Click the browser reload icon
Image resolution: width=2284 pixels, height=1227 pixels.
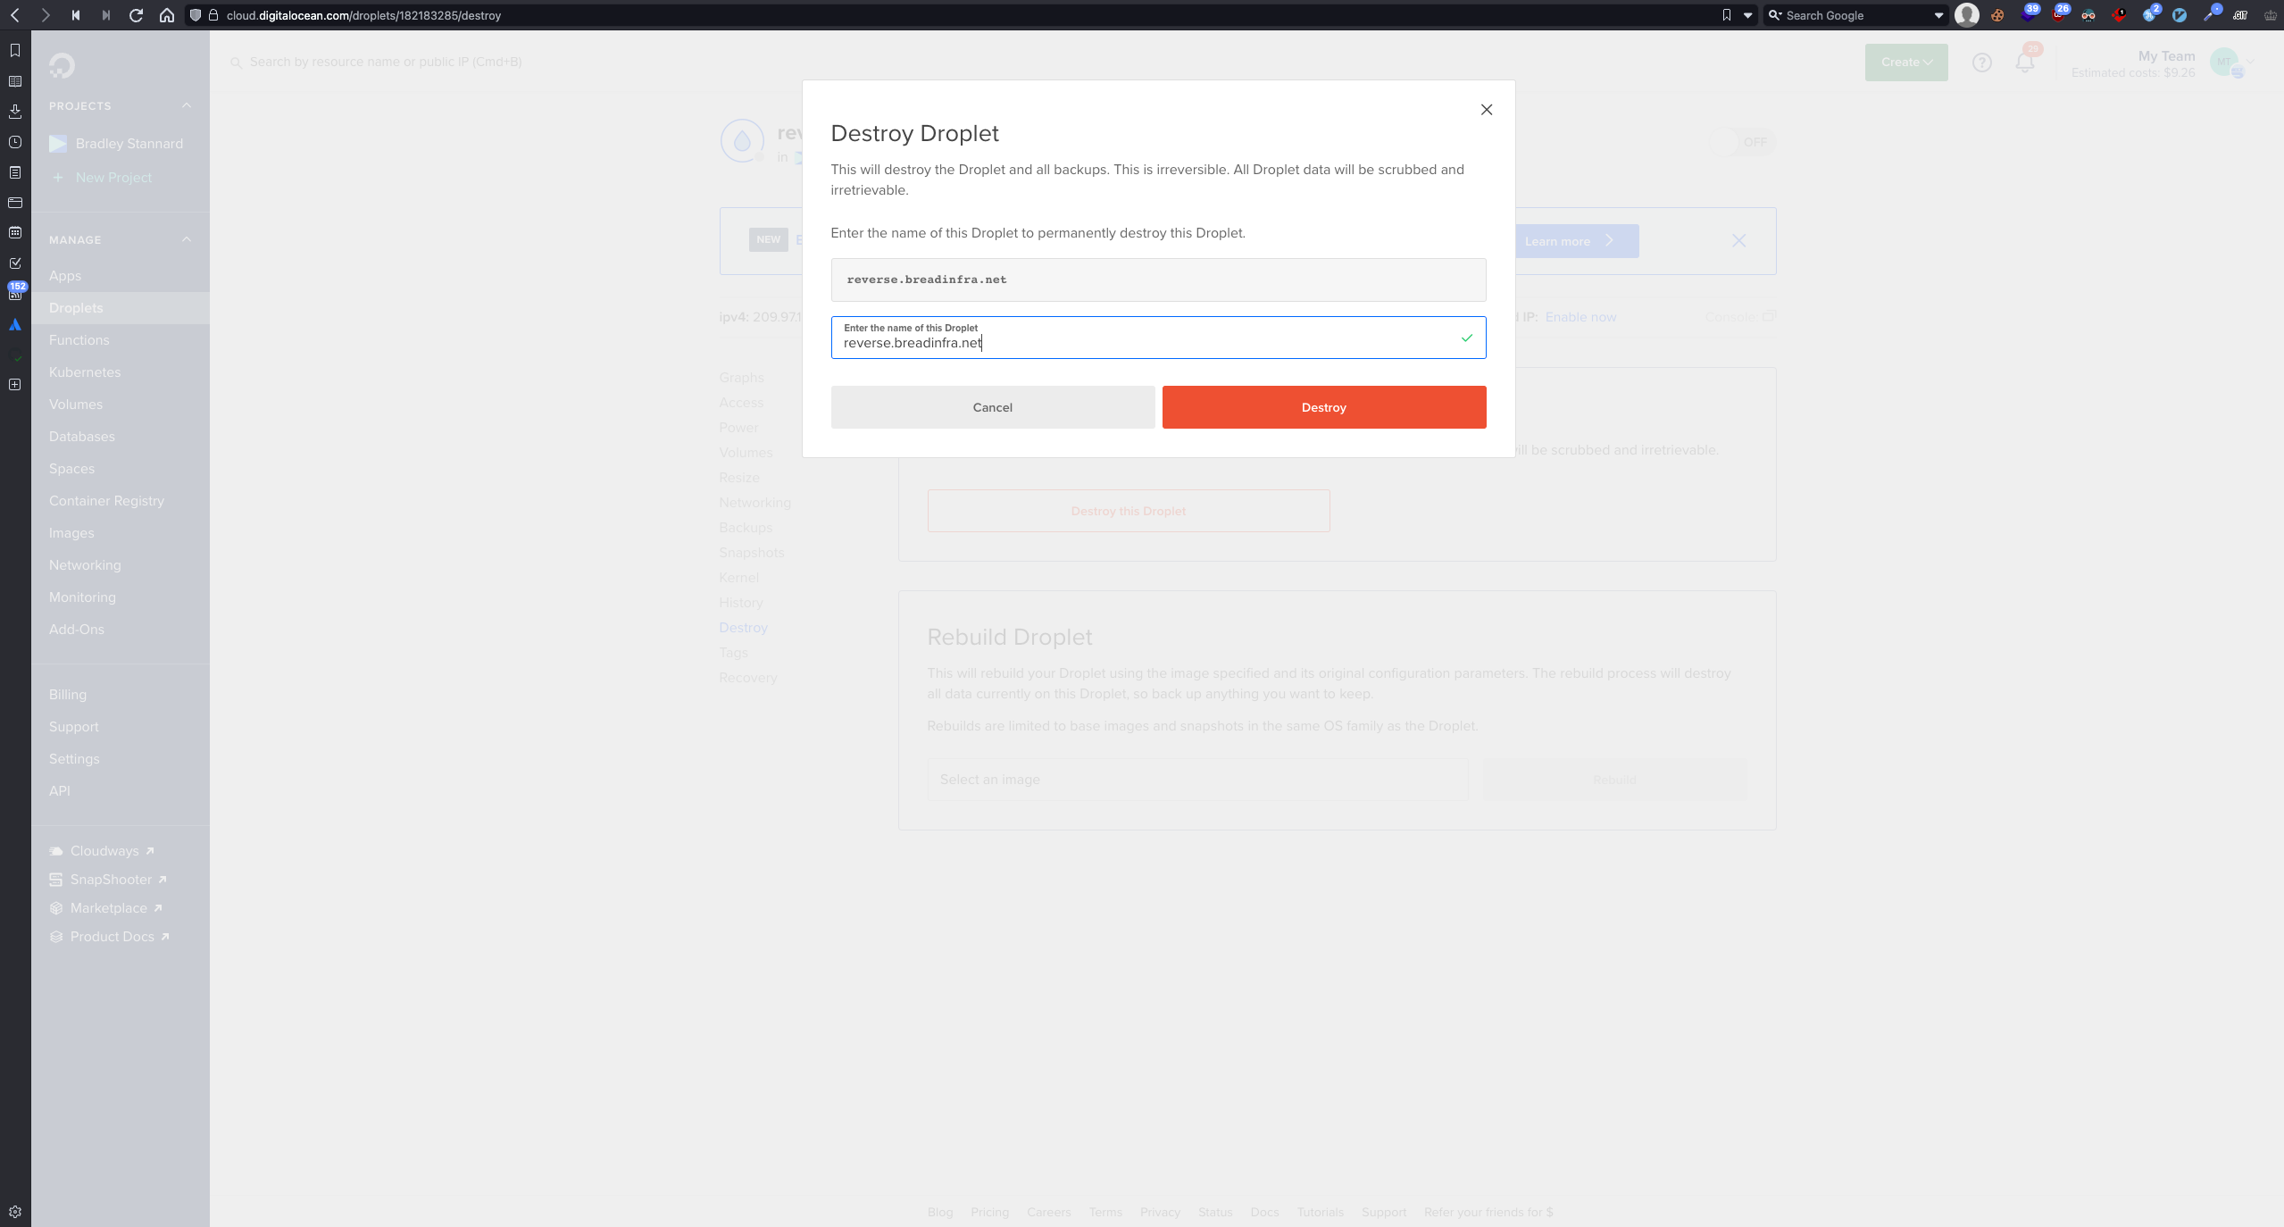click(x=136, y=15)
